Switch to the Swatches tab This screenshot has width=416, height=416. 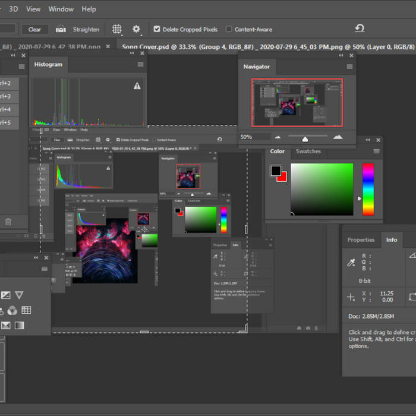308,152
